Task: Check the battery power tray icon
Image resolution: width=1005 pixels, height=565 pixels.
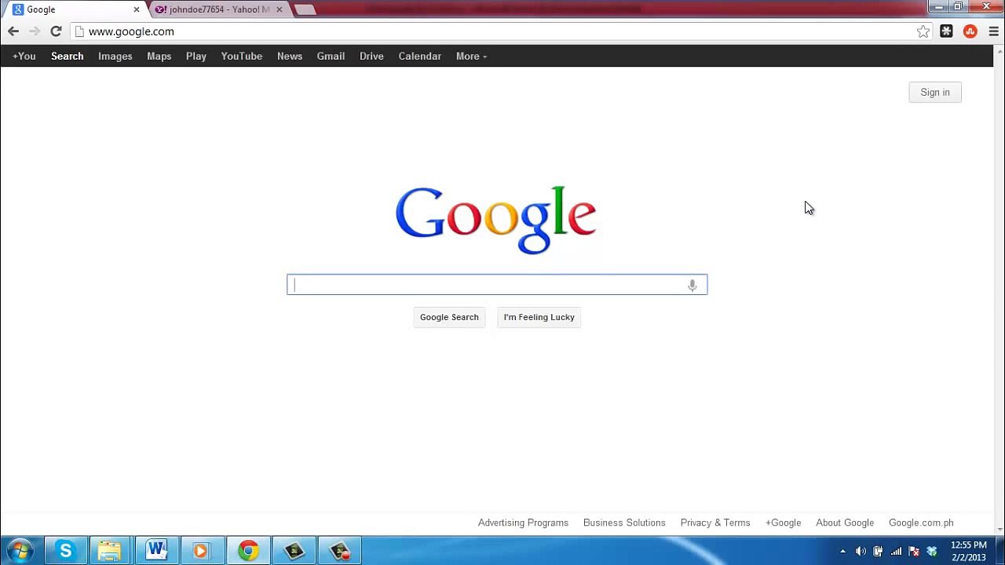Action: pos(878,551)
